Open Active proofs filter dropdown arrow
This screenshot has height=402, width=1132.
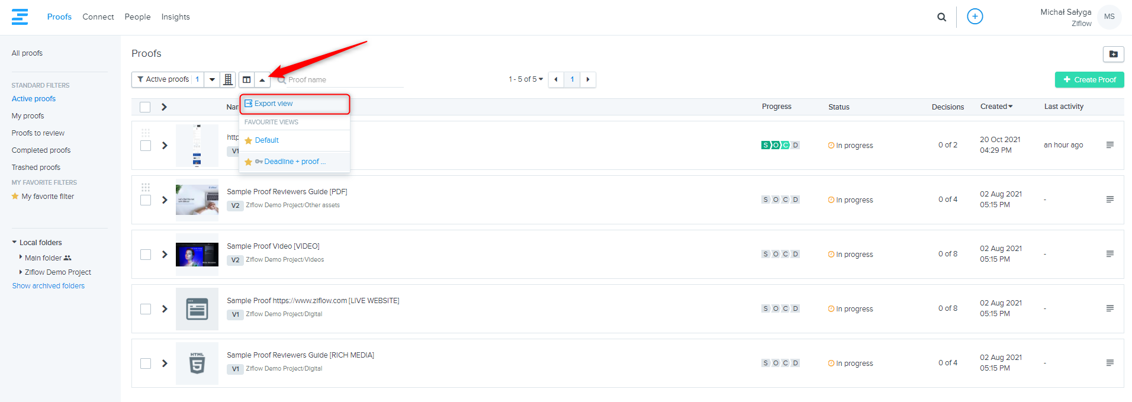212,79
